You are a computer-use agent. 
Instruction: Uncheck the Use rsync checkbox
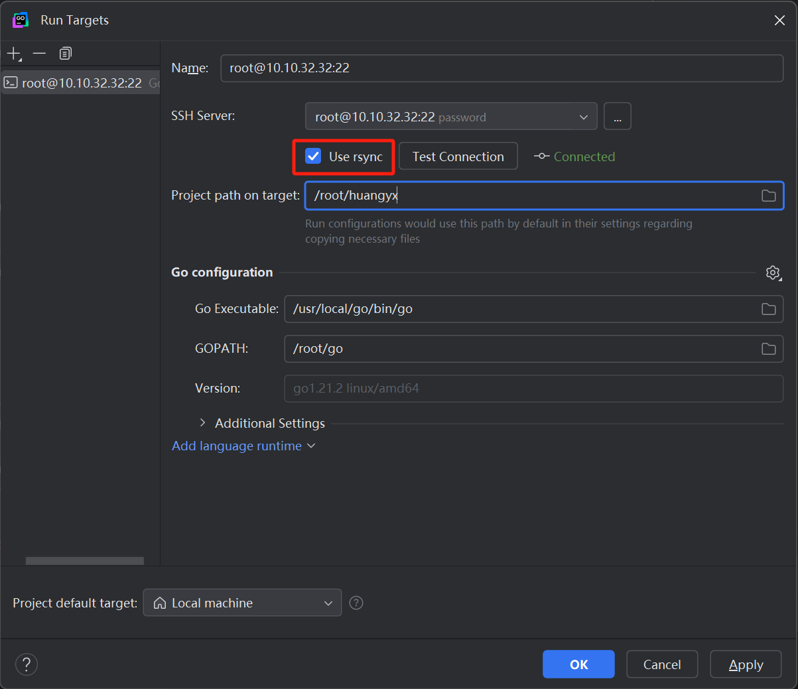[313, 157]
